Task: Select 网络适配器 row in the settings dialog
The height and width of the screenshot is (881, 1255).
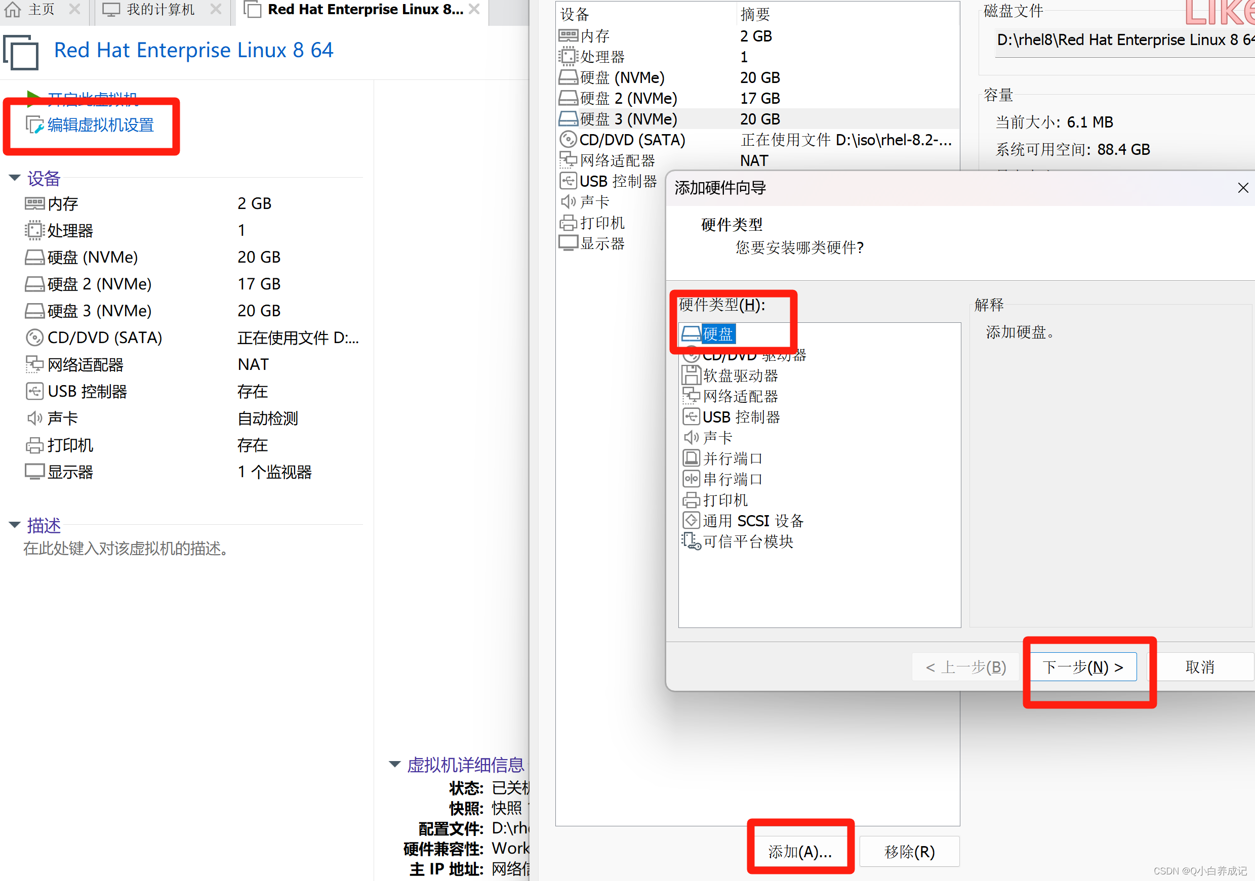Action: click(757, 161)
